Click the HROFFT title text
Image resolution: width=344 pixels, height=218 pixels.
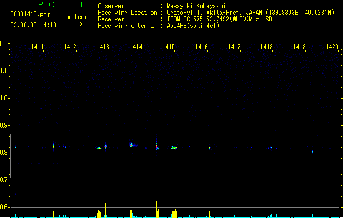click(56, 4)
